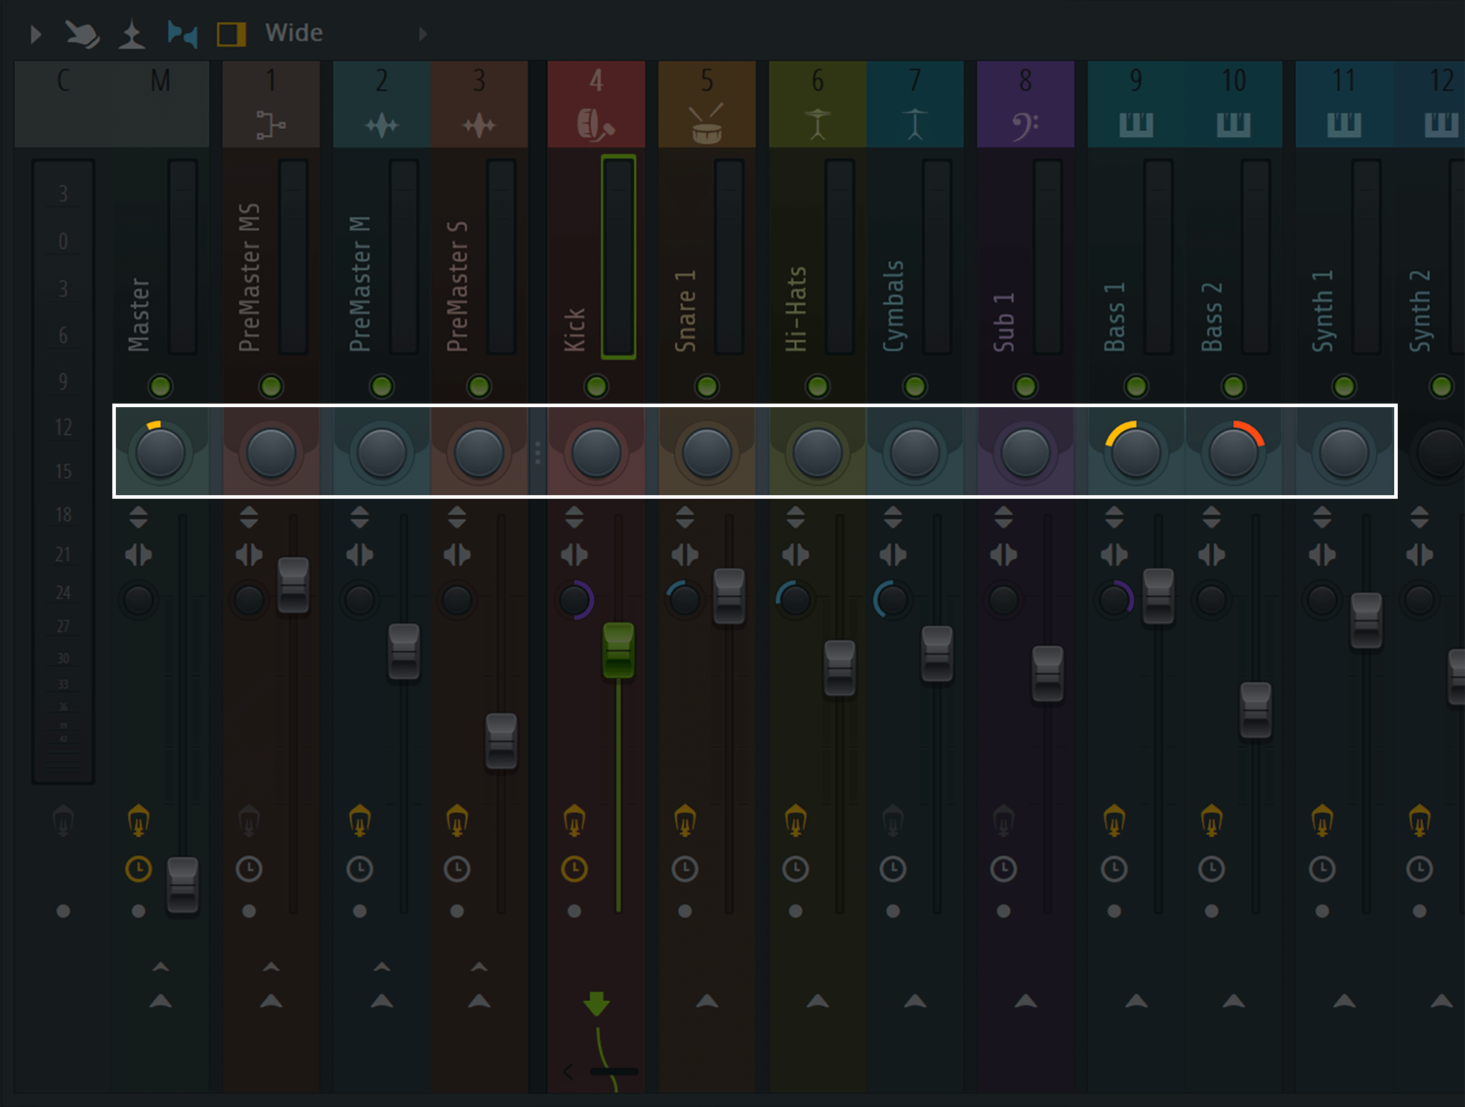Click the waveform icon on track 2
This screenshot has width=1465, height=1107.
[381, 126]
